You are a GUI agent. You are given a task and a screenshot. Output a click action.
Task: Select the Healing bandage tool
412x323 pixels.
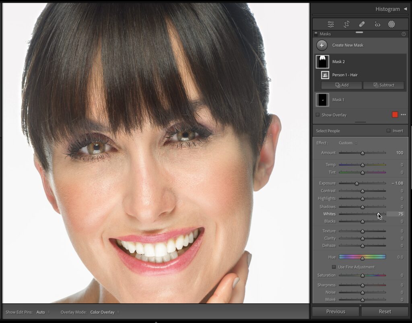click(361, 24)
